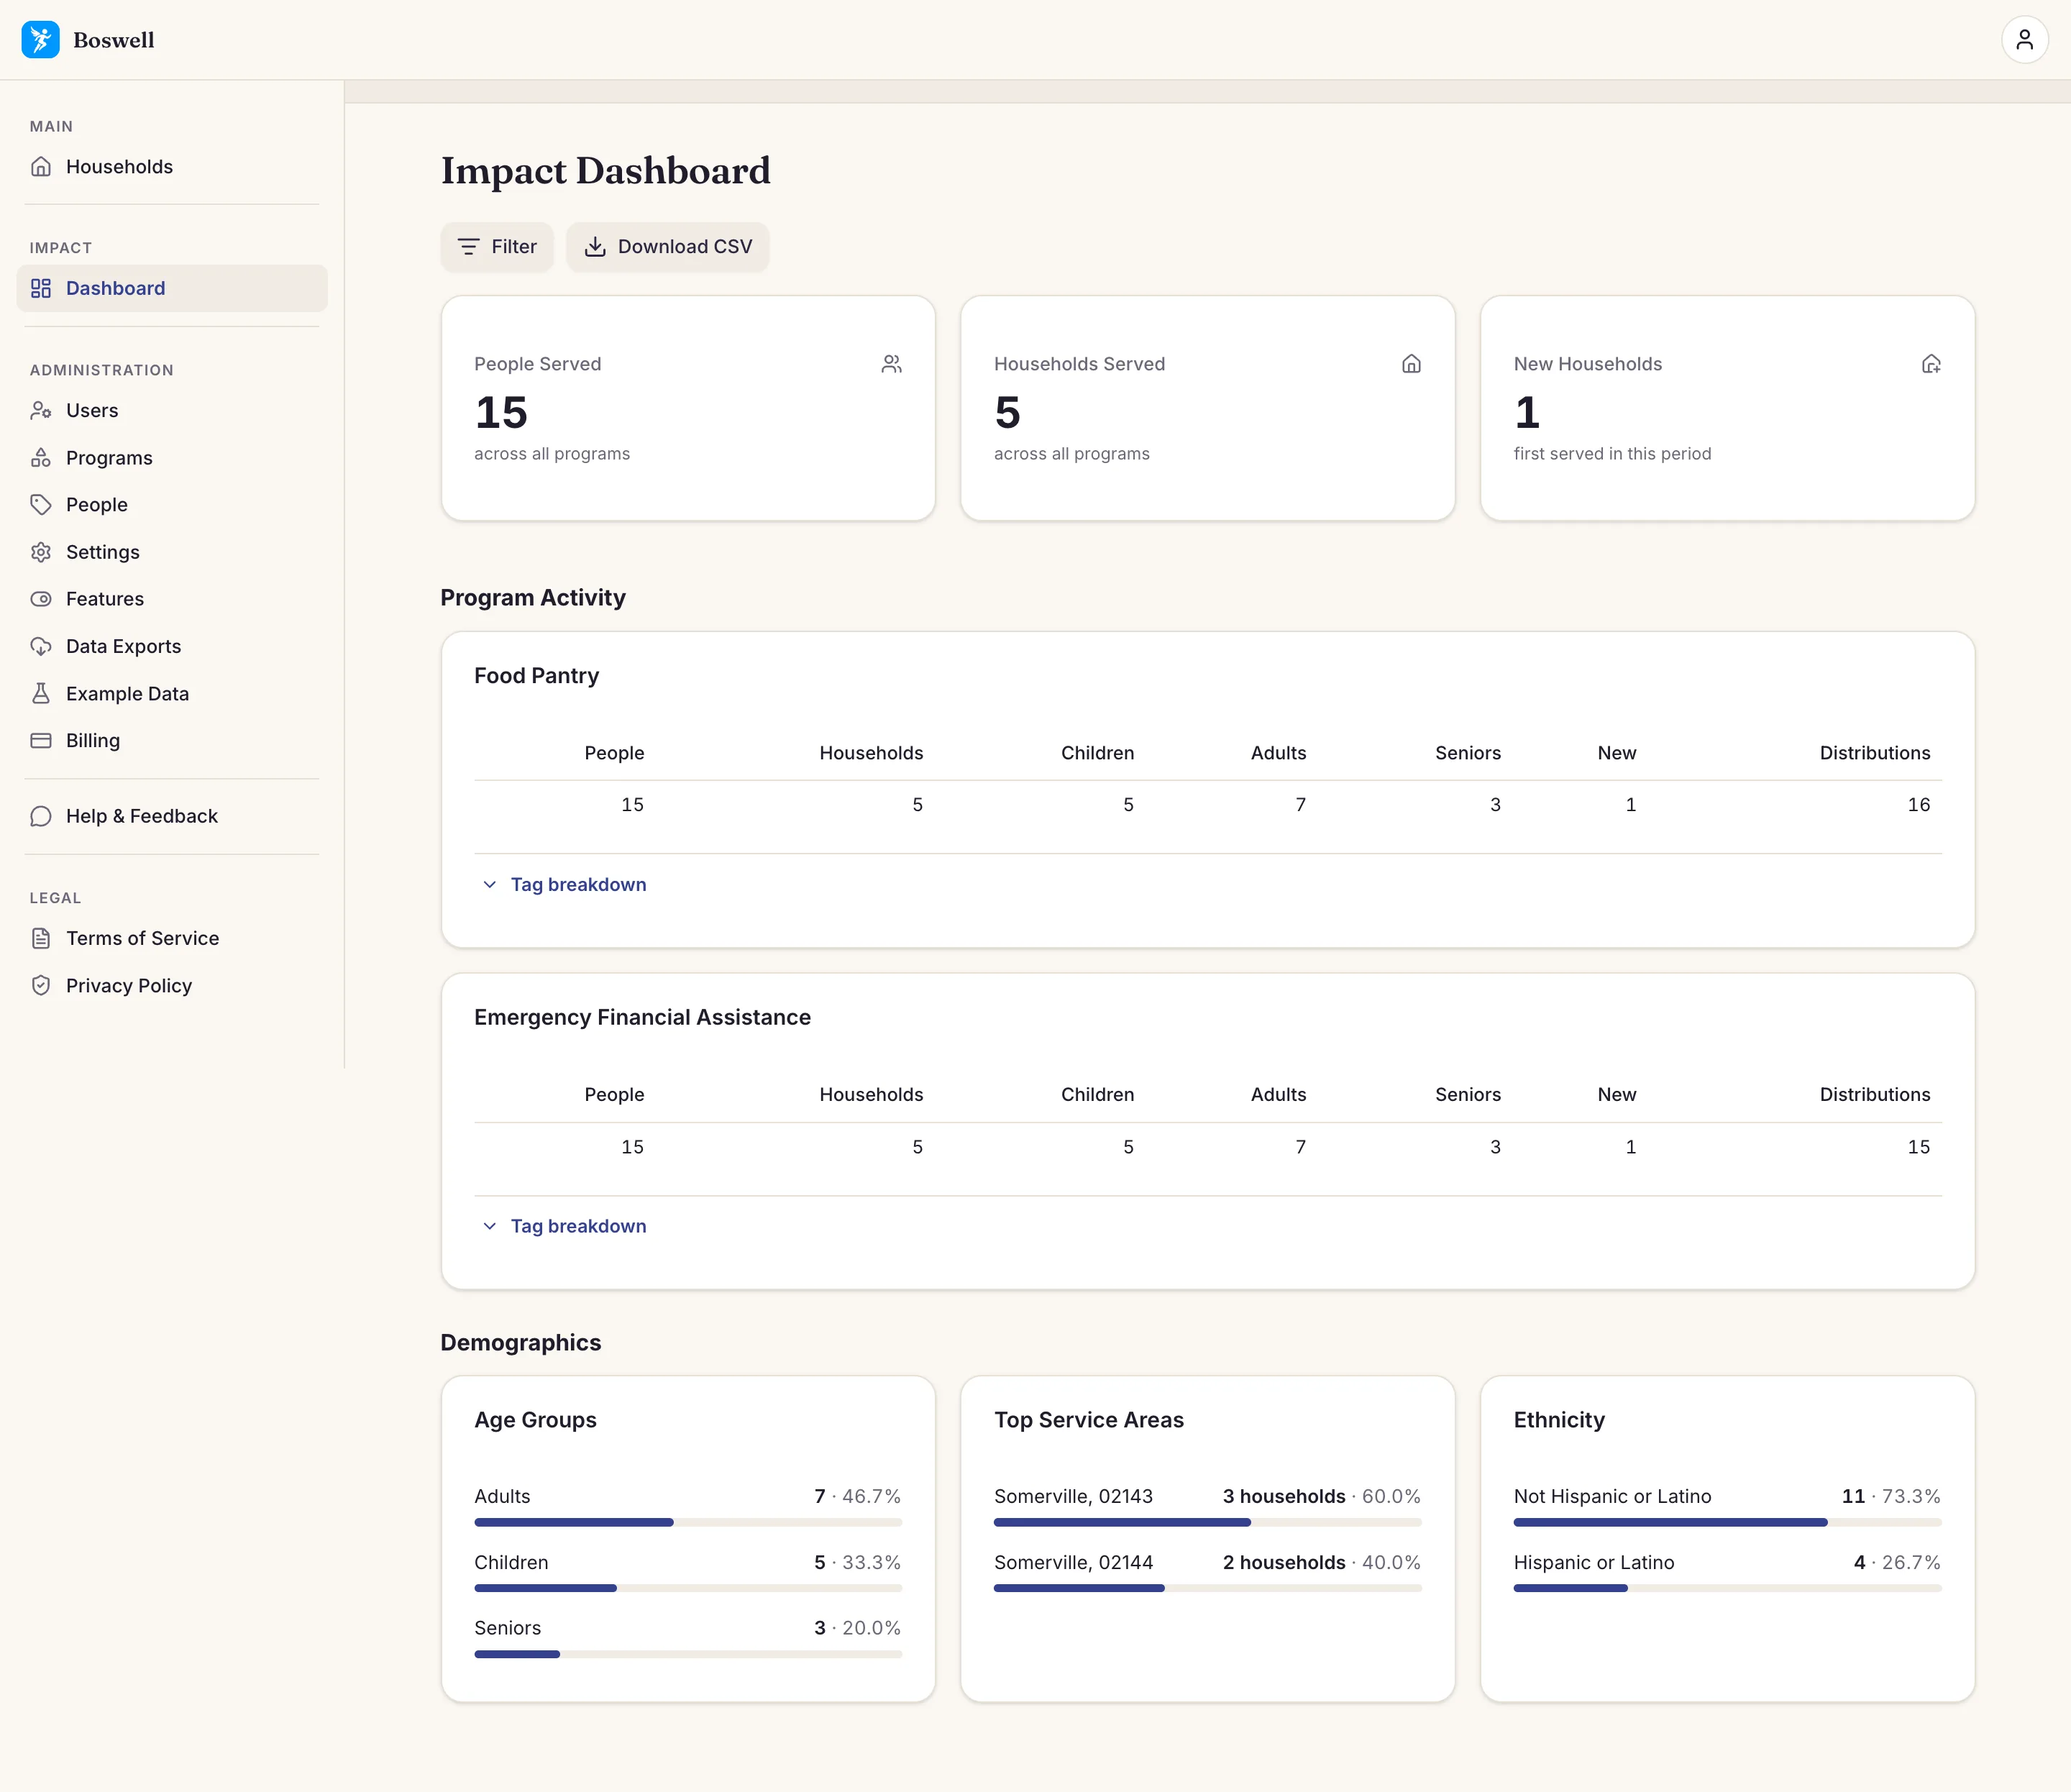Click the Impact Dashboard page title
2071x1792 pixels.
click(606, 171)
